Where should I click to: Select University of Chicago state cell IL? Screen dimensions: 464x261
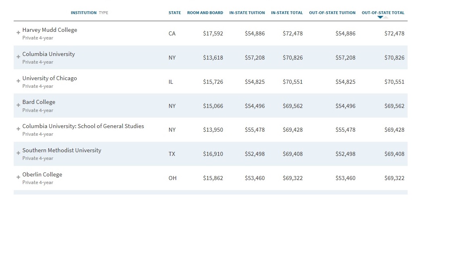point(171,82)
